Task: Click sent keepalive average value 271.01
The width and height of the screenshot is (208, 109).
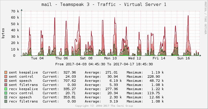Action: 112,72
